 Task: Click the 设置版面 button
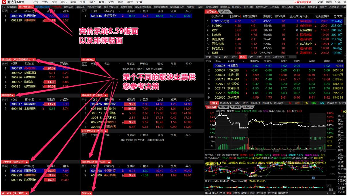(12, 6)
